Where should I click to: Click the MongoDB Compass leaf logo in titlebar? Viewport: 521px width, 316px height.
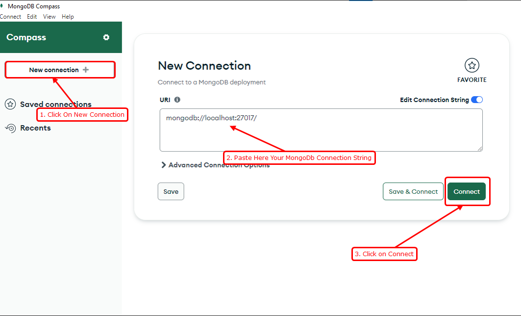pyautogui.click(x=4, y=6)
